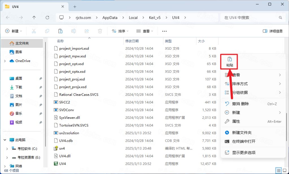The height and width of the screenshot is (174, 289).
Task: Select the Rename icon in the toolbar
Action: pyautogui.click(x=73, y=31)
